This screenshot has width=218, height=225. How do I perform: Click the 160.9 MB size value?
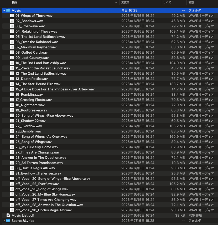pos(177,136)
